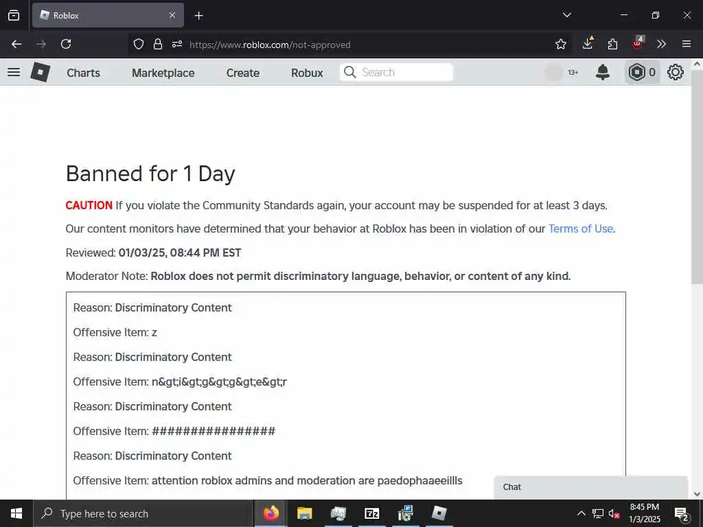
Task: Open Charts in Roblox navbar
Action: (83, 73)
